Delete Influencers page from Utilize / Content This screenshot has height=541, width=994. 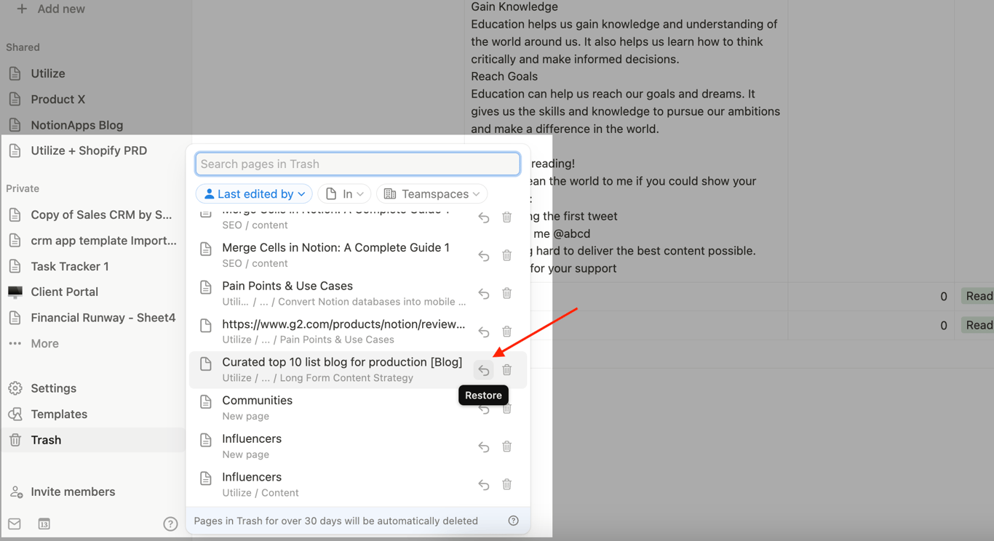click(507, 484)
